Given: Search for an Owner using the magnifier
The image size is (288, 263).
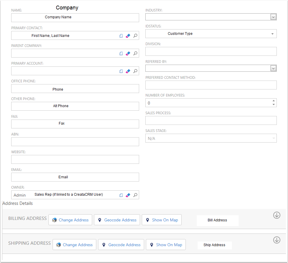Looking at the screenshot, I should coord(135,195).
